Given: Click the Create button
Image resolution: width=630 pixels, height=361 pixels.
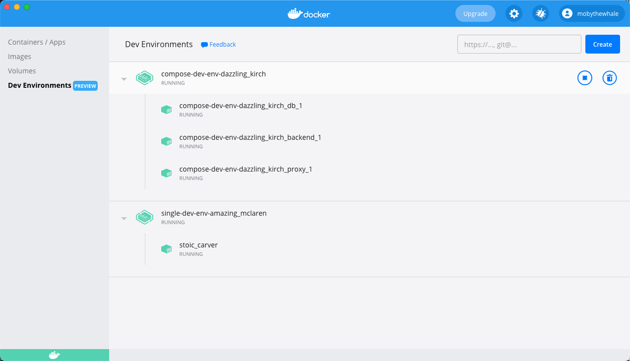Looking at the screenshot, I should 603,44.
